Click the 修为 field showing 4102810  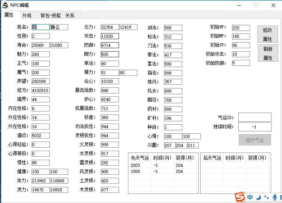click(x=40, y=90)
